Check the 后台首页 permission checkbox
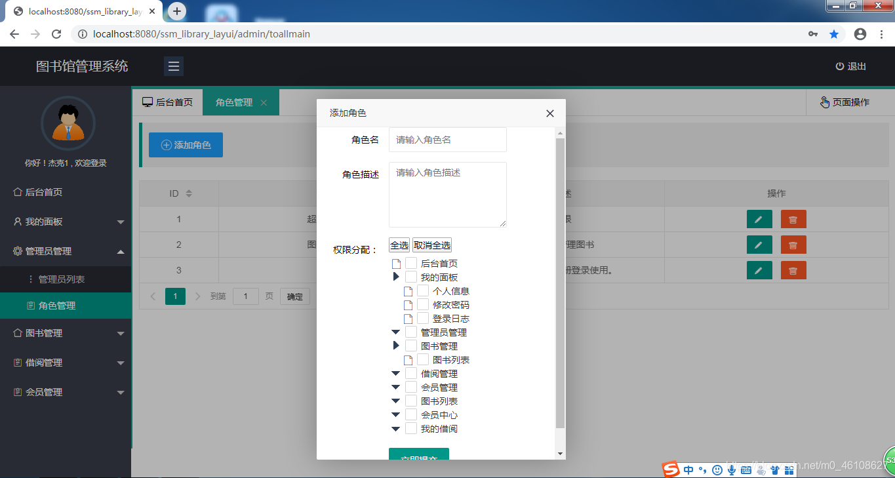 click(x=411, y=263)
